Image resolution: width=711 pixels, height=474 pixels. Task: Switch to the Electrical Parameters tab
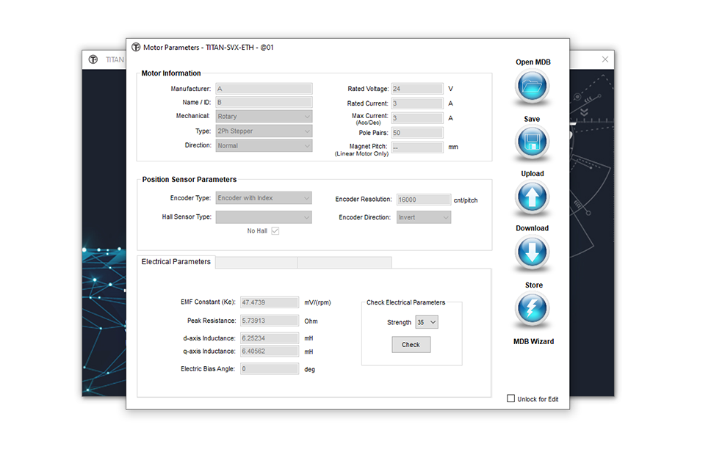click(x=176, y=262)
